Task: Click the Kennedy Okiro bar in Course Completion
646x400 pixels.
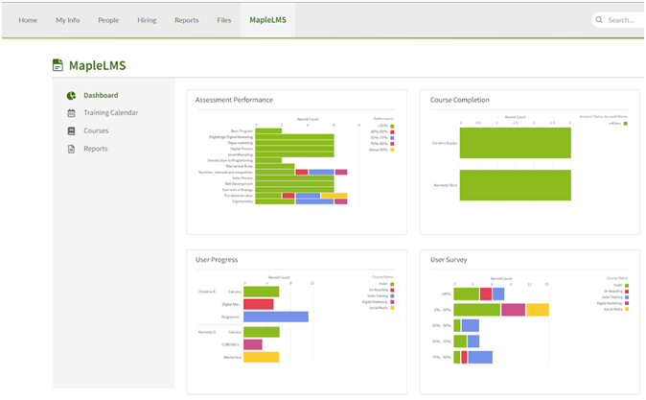Action: tap(516, 185)
